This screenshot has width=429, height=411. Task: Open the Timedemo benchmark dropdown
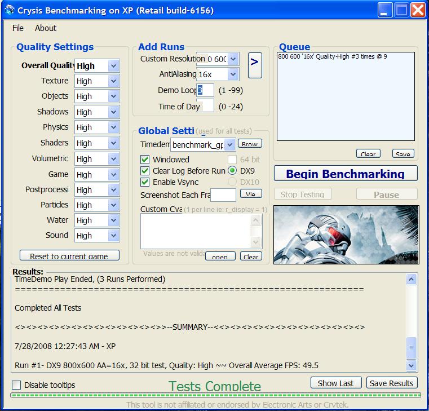point(230,145)
